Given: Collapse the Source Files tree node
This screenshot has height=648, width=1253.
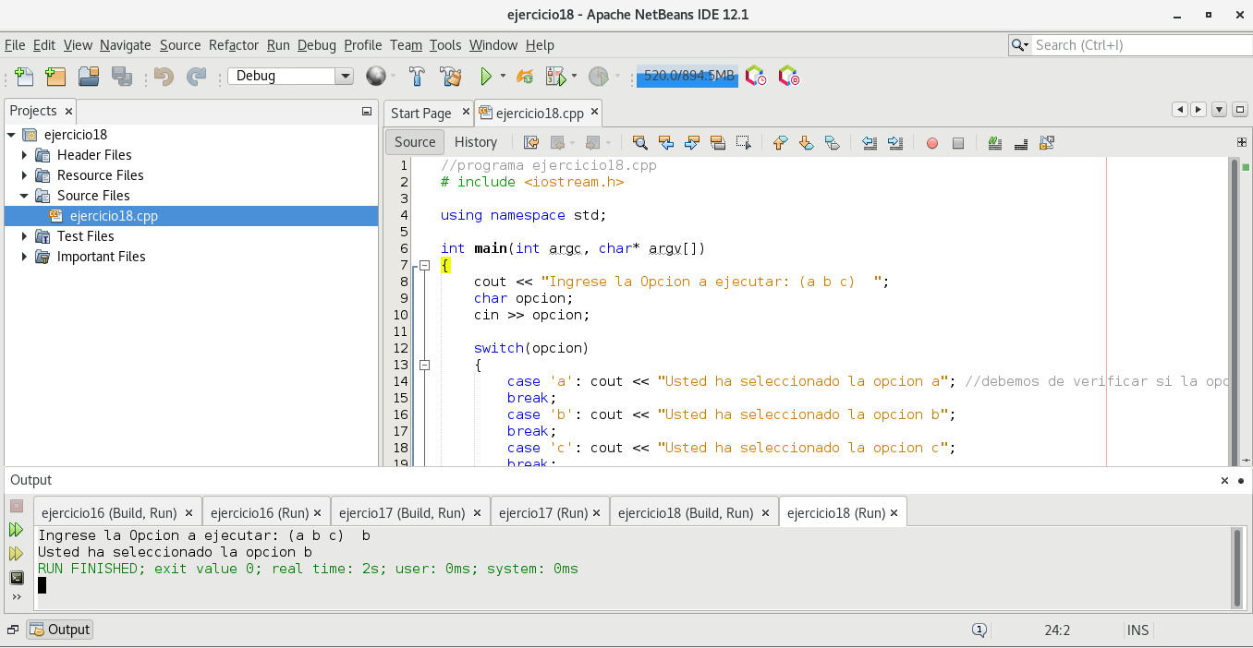Looking at the screenshot, I should [x=25, y=196].
